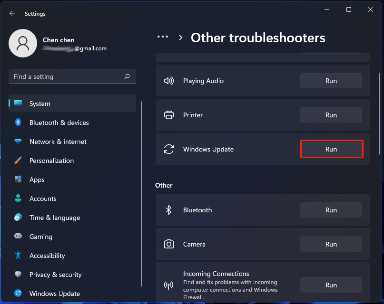The width and height of the screenshot is (384, 304).
Task: Select Personalization in sidebar
Action: (72, 161)
